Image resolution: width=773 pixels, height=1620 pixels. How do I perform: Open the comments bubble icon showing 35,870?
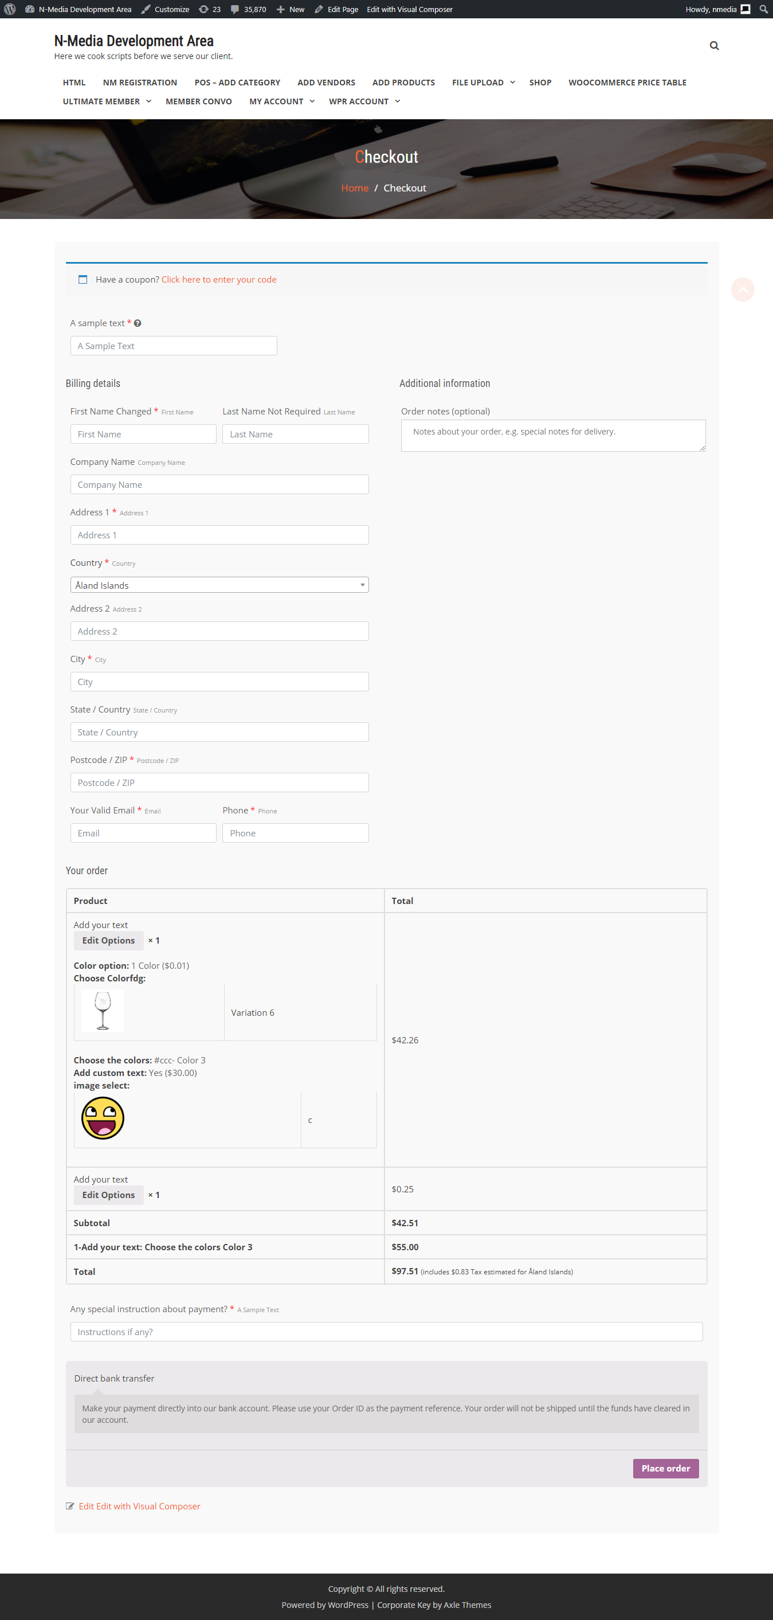pos(234,9)
